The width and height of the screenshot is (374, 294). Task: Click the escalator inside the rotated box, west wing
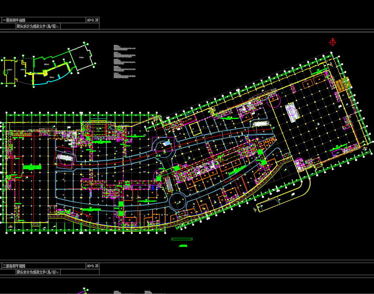[x=65, y=158]
